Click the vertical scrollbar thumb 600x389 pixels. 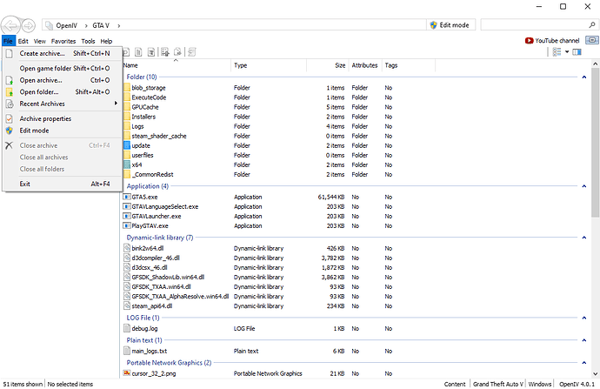point(595,143)
